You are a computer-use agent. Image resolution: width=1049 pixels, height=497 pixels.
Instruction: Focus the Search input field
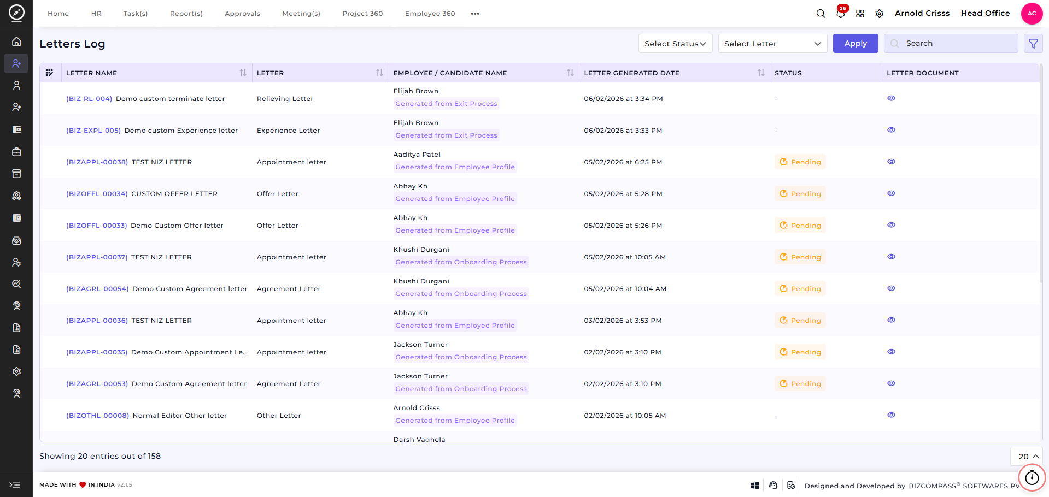(x=951, y=44)
